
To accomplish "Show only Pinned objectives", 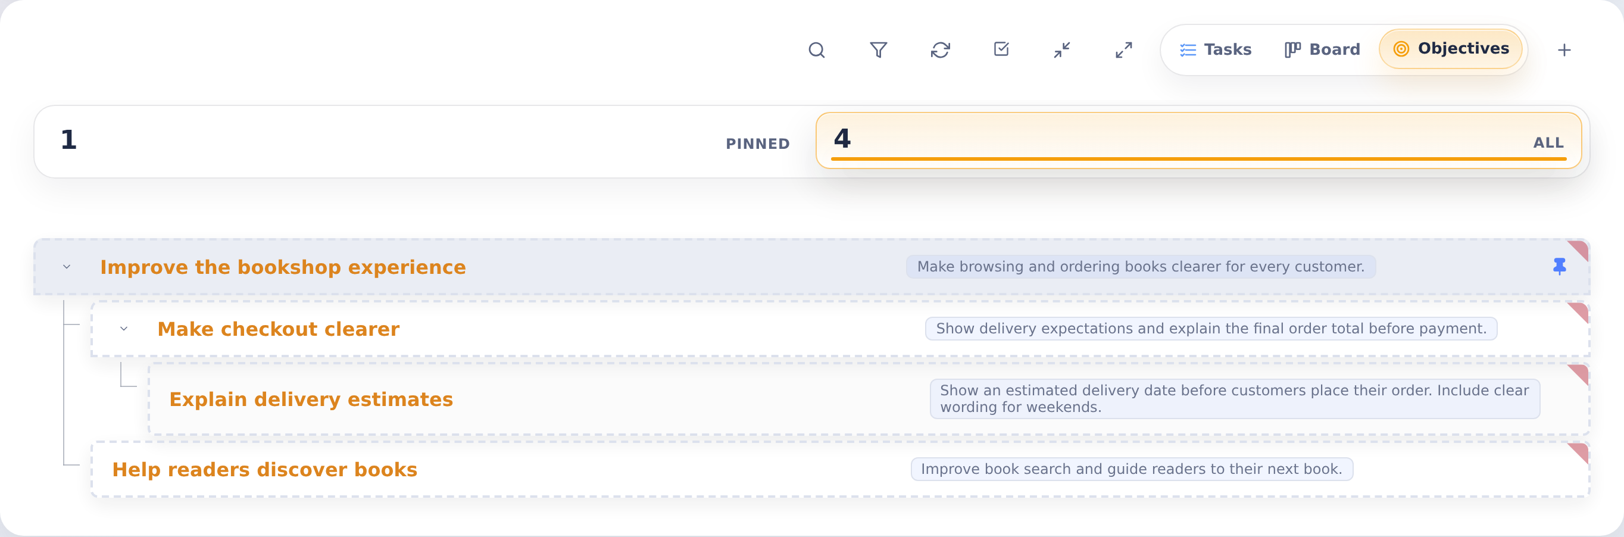I will 426,141.
